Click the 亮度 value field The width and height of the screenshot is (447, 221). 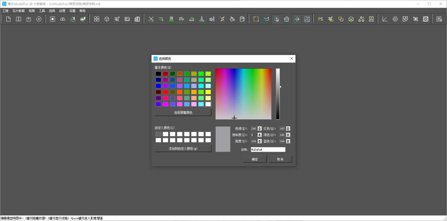pos(254,141)
